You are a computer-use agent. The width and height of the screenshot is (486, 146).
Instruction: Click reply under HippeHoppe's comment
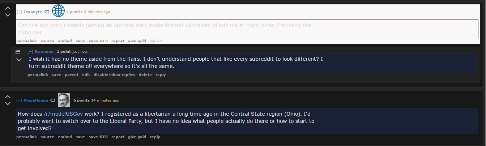click(155, 137)
